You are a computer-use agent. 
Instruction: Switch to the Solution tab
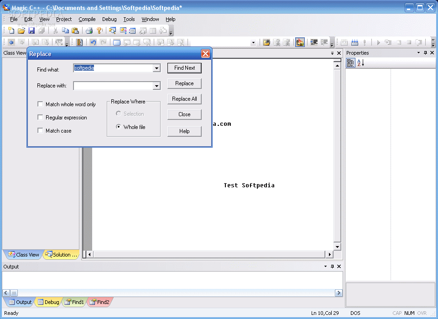tap(61, 255)
